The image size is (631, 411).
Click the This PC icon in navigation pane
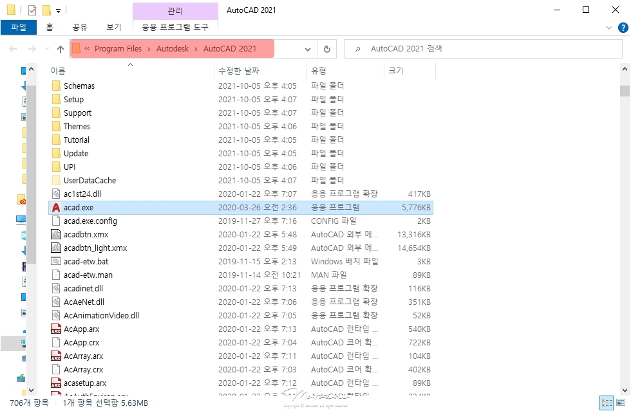tap(21, 220)
